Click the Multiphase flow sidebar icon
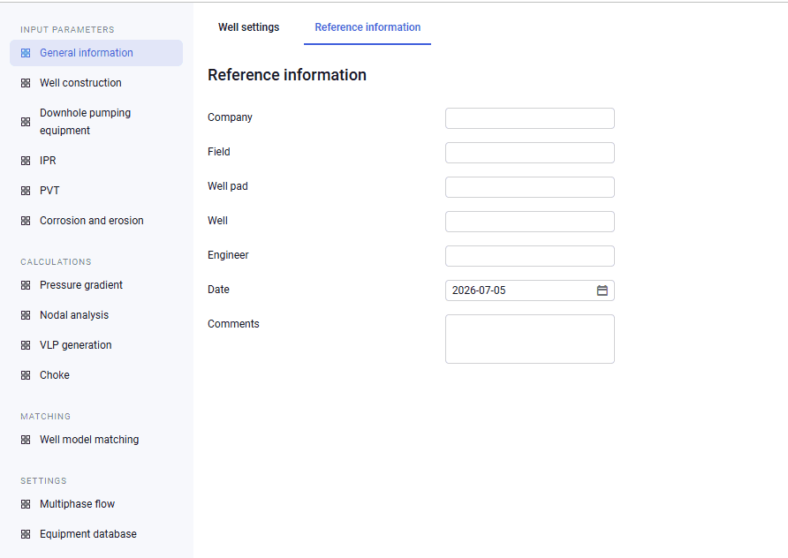The image size is (788, 558). [x=26, y=504]
